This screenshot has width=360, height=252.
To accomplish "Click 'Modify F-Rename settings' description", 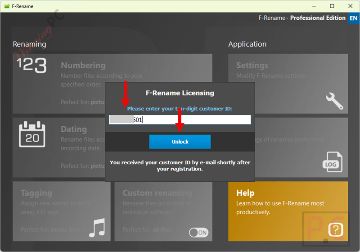I will tap(271, 76).
